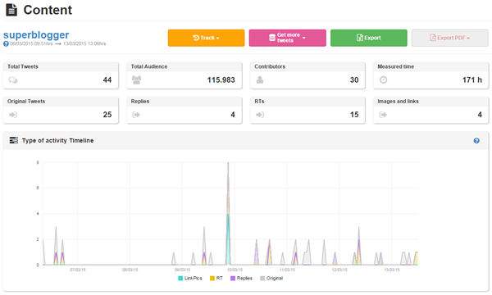Click the RTs value 15
This screenshot has height=295, width=492.
(354, 115)
